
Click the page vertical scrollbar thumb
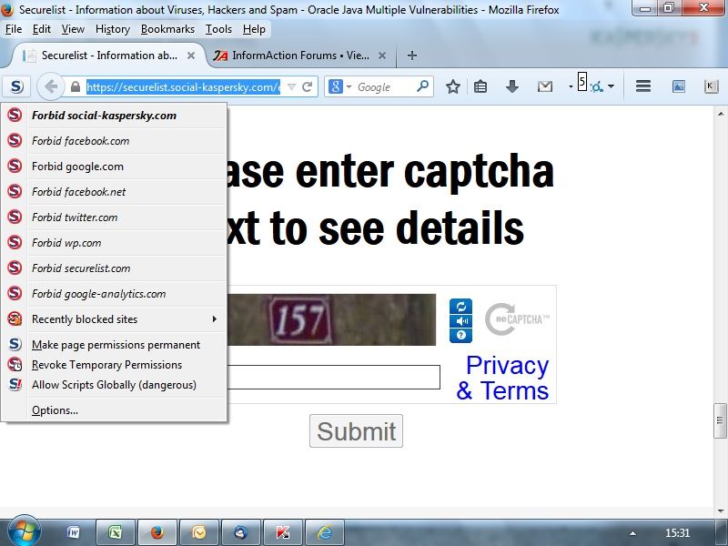coord(720,421)
